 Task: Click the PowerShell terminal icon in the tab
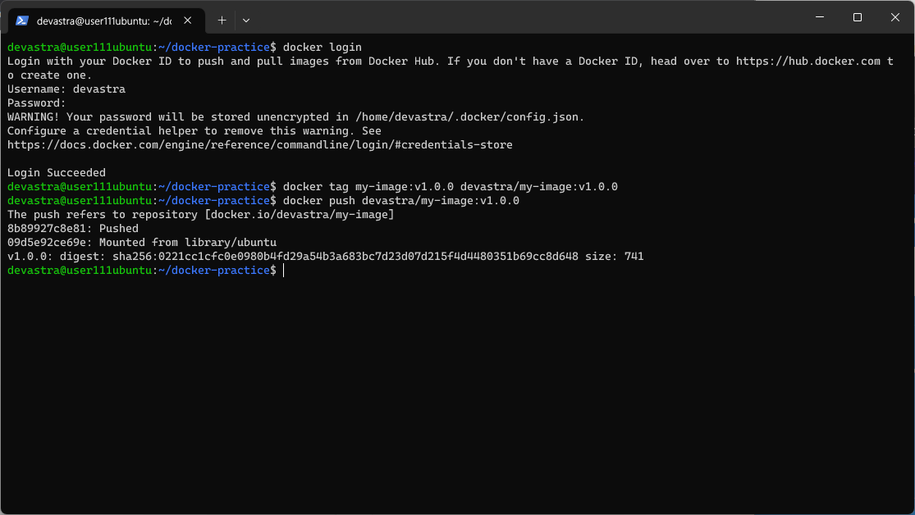(x=22, y=21)
